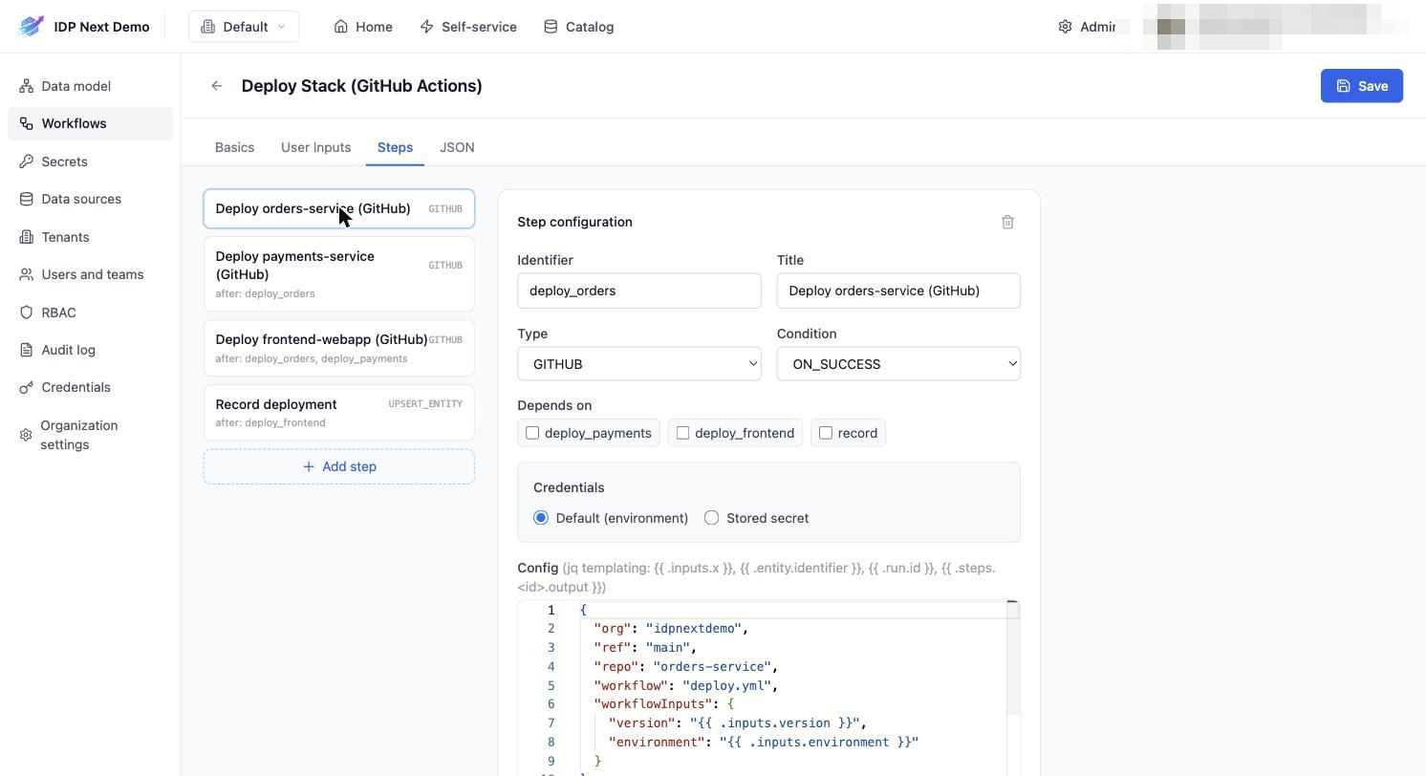Image resolution: width=1426 pixels, height=776 pixels.
Task: Switch to the JSON tab
Action: pos(457,147)
